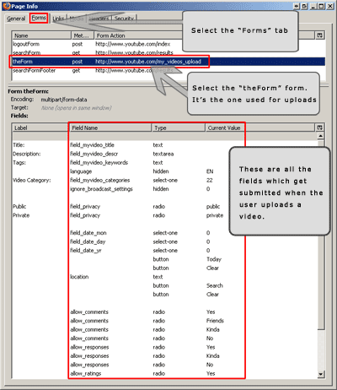Select the language hidden field row
This screenshot has width=337, height=390.
coord(164,171)
